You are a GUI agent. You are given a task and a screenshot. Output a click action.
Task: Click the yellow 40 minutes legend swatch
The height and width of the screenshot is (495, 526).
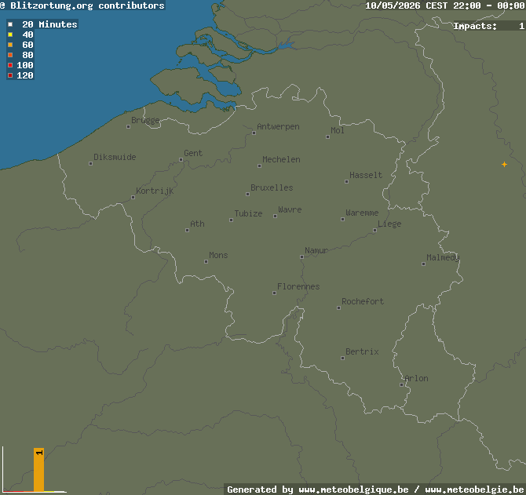(x=10, y=35)
